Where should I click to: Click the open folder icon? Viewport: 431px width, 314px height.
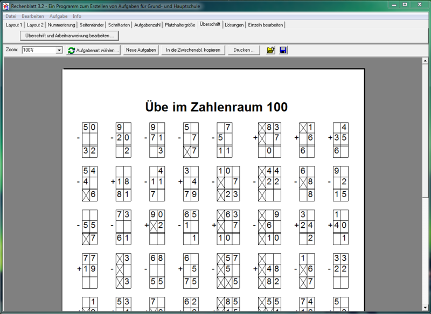[x=271, y=50]
